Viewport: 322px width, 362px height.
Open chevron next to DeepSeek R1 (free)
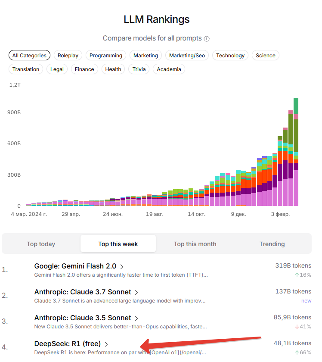(106, 344)
